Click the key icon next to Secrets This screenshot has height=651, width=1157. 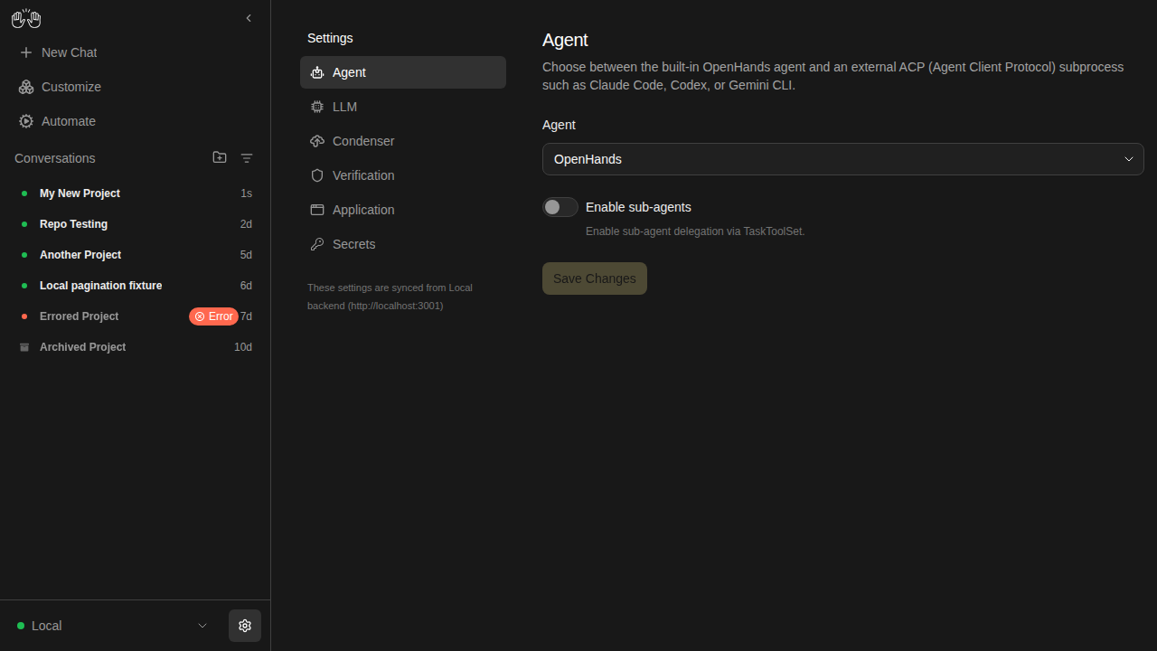point(317,244)
